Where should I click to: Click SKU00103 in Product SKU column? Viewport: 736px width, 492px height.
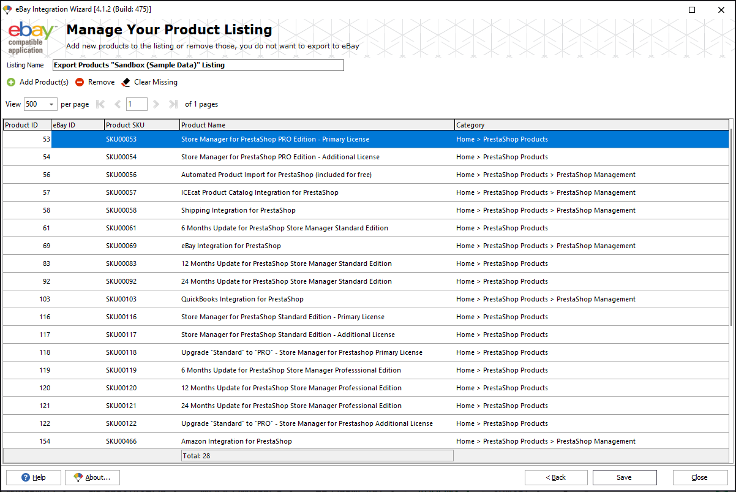[x=141, y=299]
